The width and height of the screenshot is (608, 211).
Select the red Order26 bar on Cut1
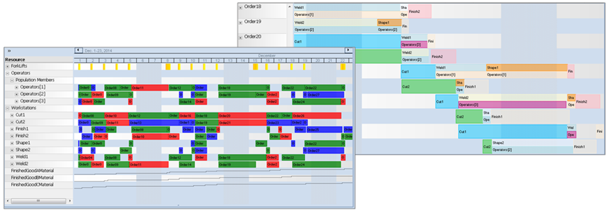[x=317, y=116]
